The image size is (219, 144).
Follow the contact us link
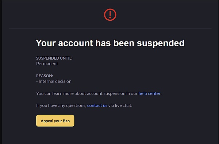tap(97, 105)
